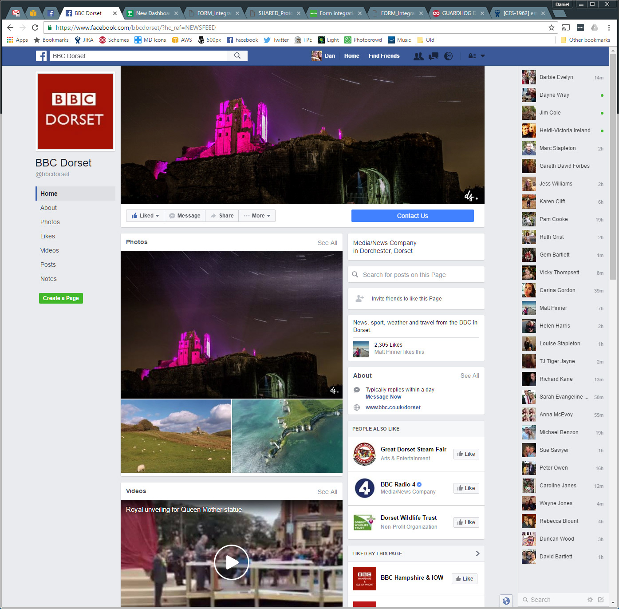Open the Old bookmarks folder
Image resolution: width=619 pixels, height=609 pixels.
tap(426, 40)
